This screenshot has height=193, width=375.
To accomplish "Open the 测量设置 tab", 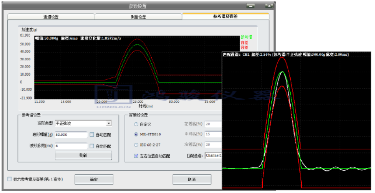I will pyautogui.click(x=138, y=17).
